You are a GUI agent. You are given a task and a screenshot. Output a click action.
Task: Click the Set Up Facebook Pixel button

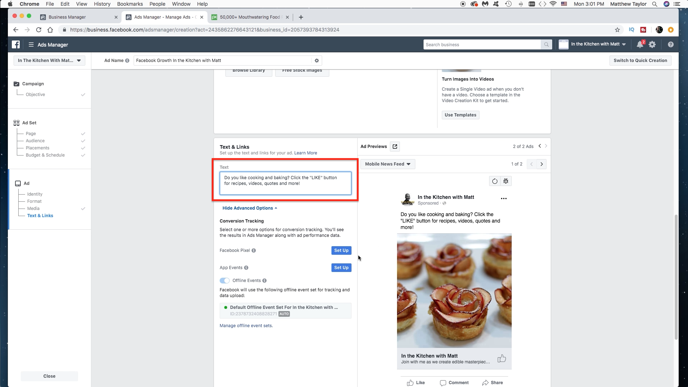(341, 250)
